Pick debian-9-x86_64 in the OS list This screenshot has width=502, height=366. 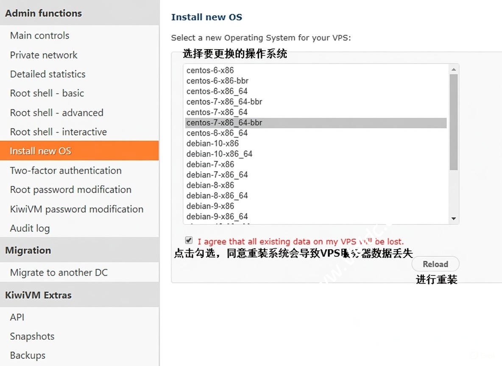tap(217, 216)
